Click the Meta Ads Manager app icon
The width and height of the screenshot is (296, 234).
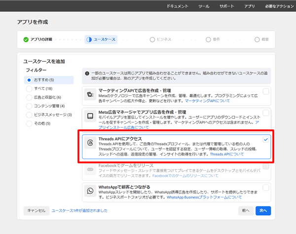pos(90,117)
